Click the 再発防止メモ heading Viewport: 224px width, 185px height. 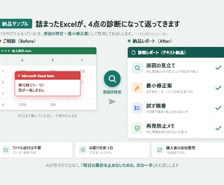pyautogui.click(x=160, y=126)
